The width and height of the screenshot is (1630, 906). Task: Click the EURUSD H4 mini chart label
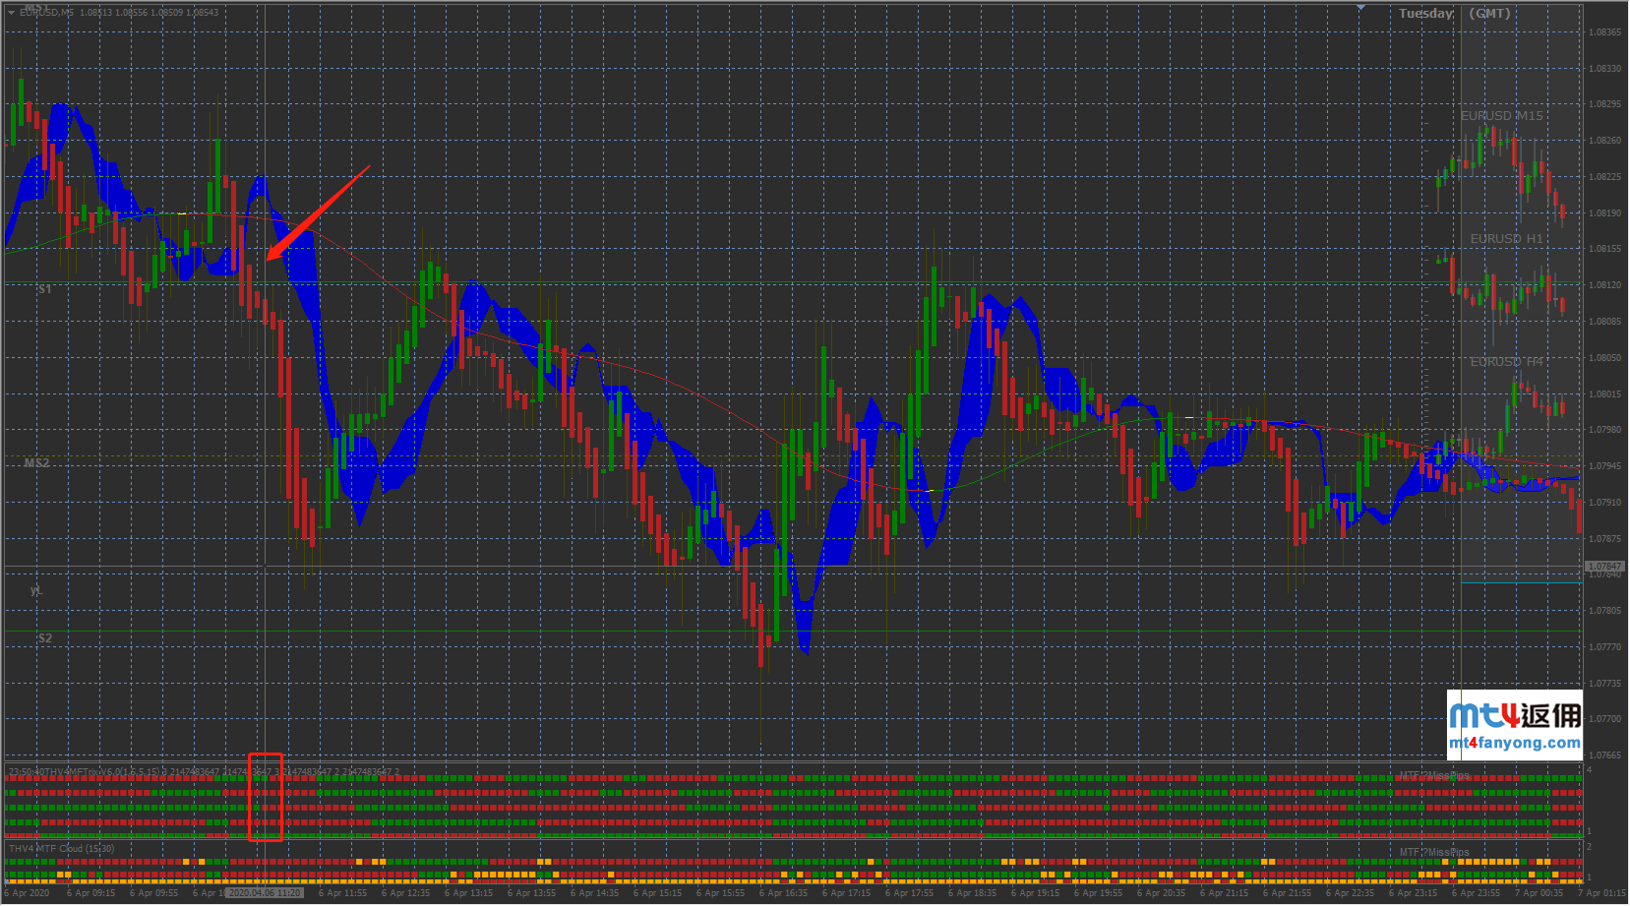pyautogui.click(x=1506, y=362)
